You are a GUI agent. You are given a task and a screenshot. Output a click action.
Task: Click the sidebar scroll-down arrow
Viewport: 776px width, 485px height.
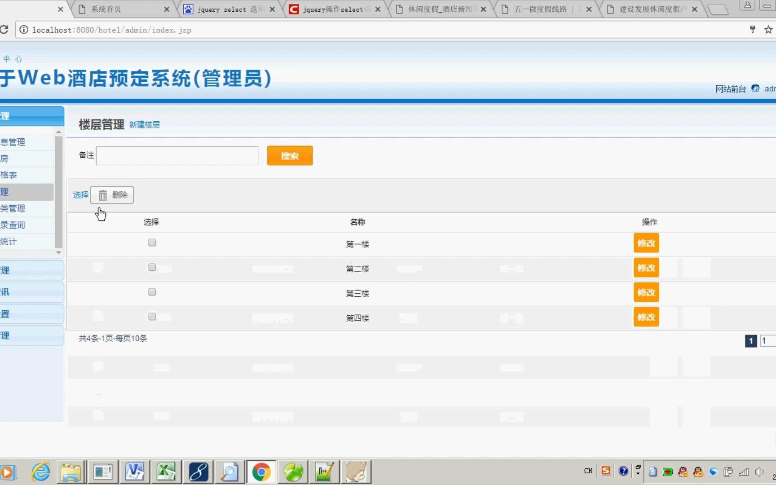pyautogui.click(x=58, y=252)
